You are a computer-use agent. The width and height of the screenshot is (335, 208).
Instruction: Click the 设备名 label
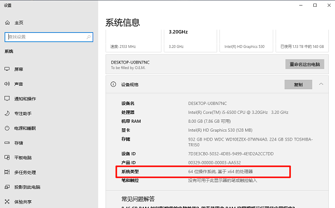pyautogui.click(x=128, y=103)
